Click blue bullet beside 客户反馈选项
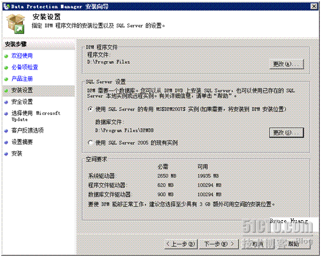Screen dimensions: 321x257 tap(6, 131)
